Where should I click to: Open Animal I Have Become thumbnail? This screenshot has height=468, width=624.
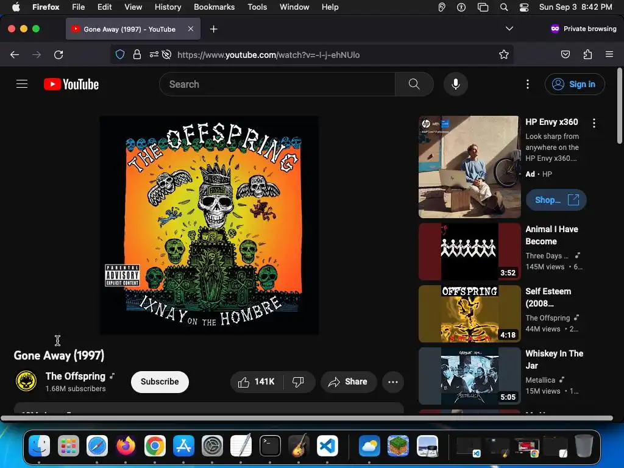(470, 252)
